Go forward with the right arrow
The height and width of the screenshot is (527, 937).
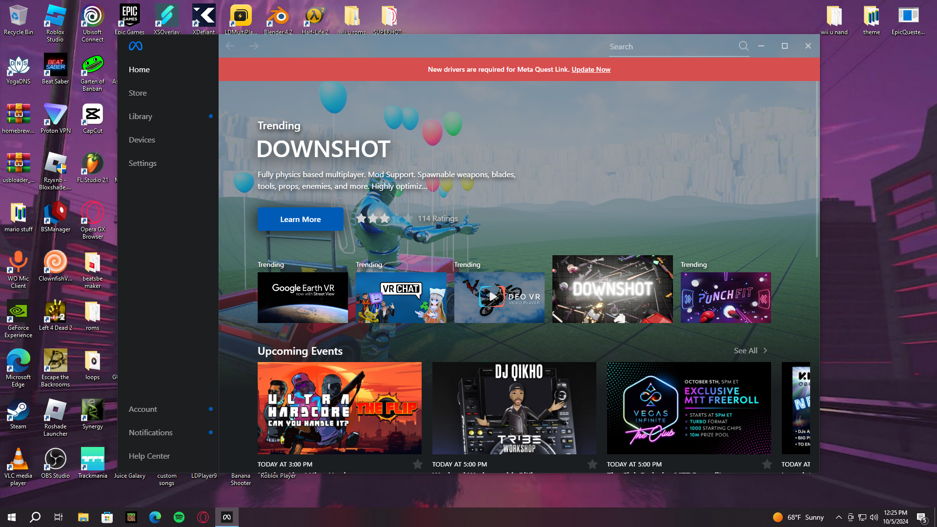(254, 46)
